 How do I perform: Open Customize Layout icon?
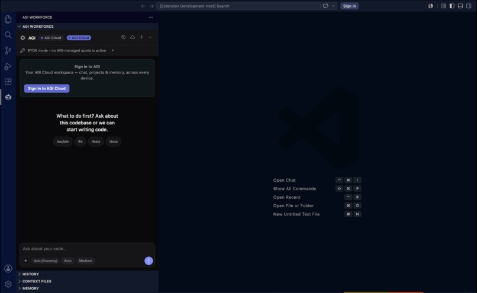(x=443, y=6)
